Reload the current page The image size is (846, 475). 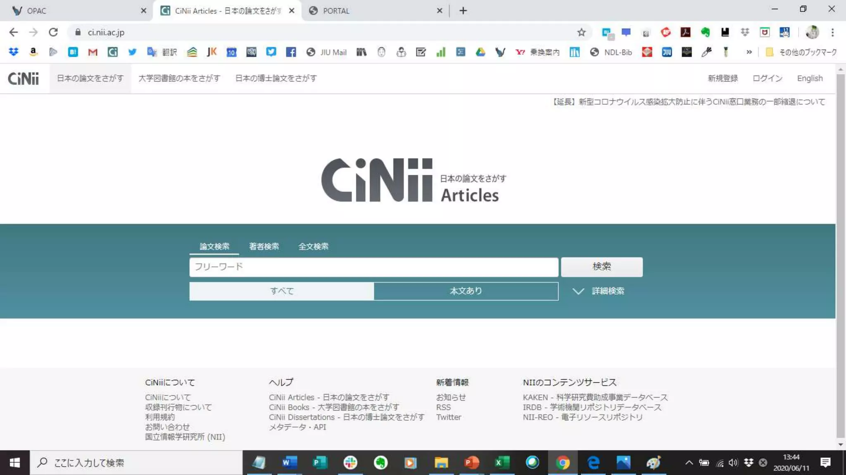53,32
